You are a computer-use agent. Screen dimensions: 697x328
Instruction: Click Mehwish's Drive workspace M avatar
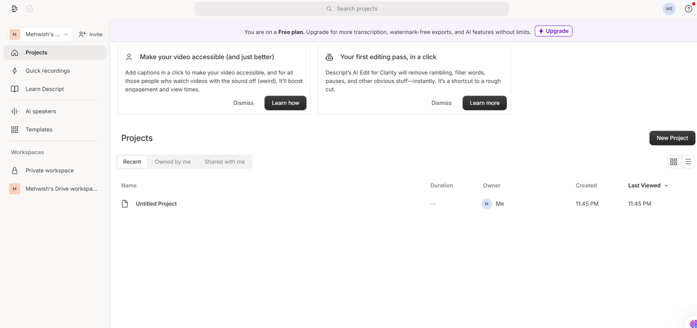(x=15, y=189)
